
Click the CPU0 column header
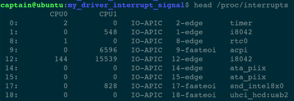point(59,14)
